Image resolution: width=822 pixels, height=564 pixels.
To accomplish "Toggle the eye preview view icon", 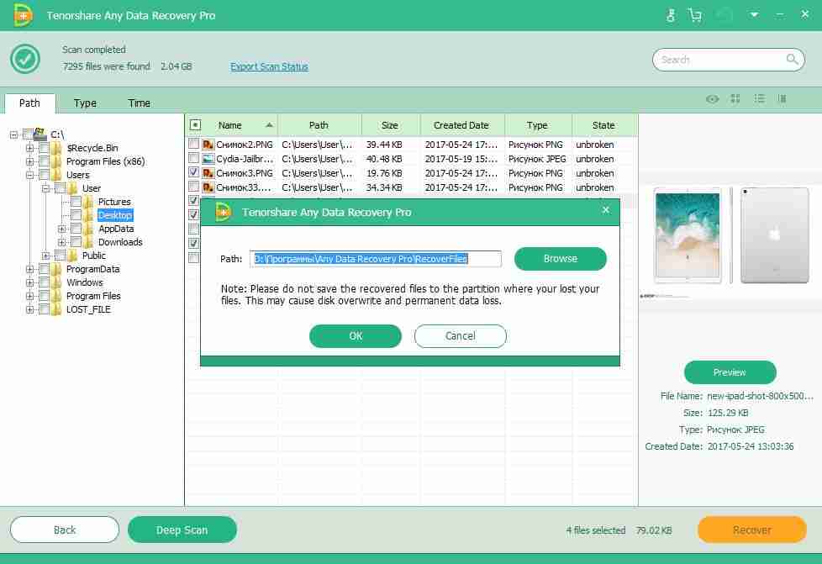I will (x=712, y=98).
